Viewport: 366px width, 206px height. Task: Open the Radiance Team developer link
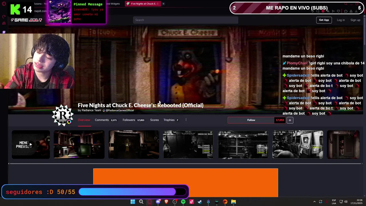coord(91,110)
